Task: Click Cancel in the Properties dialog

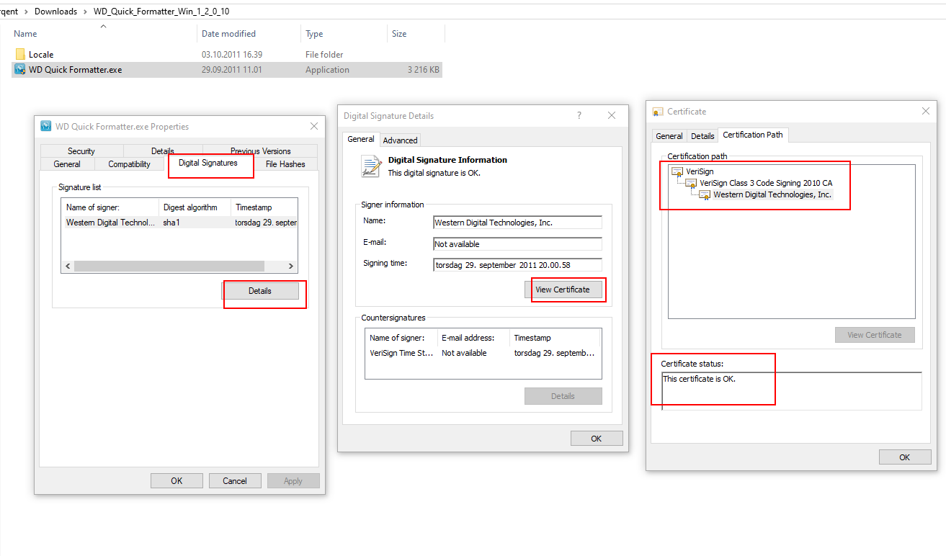Action: click(235, 481)
